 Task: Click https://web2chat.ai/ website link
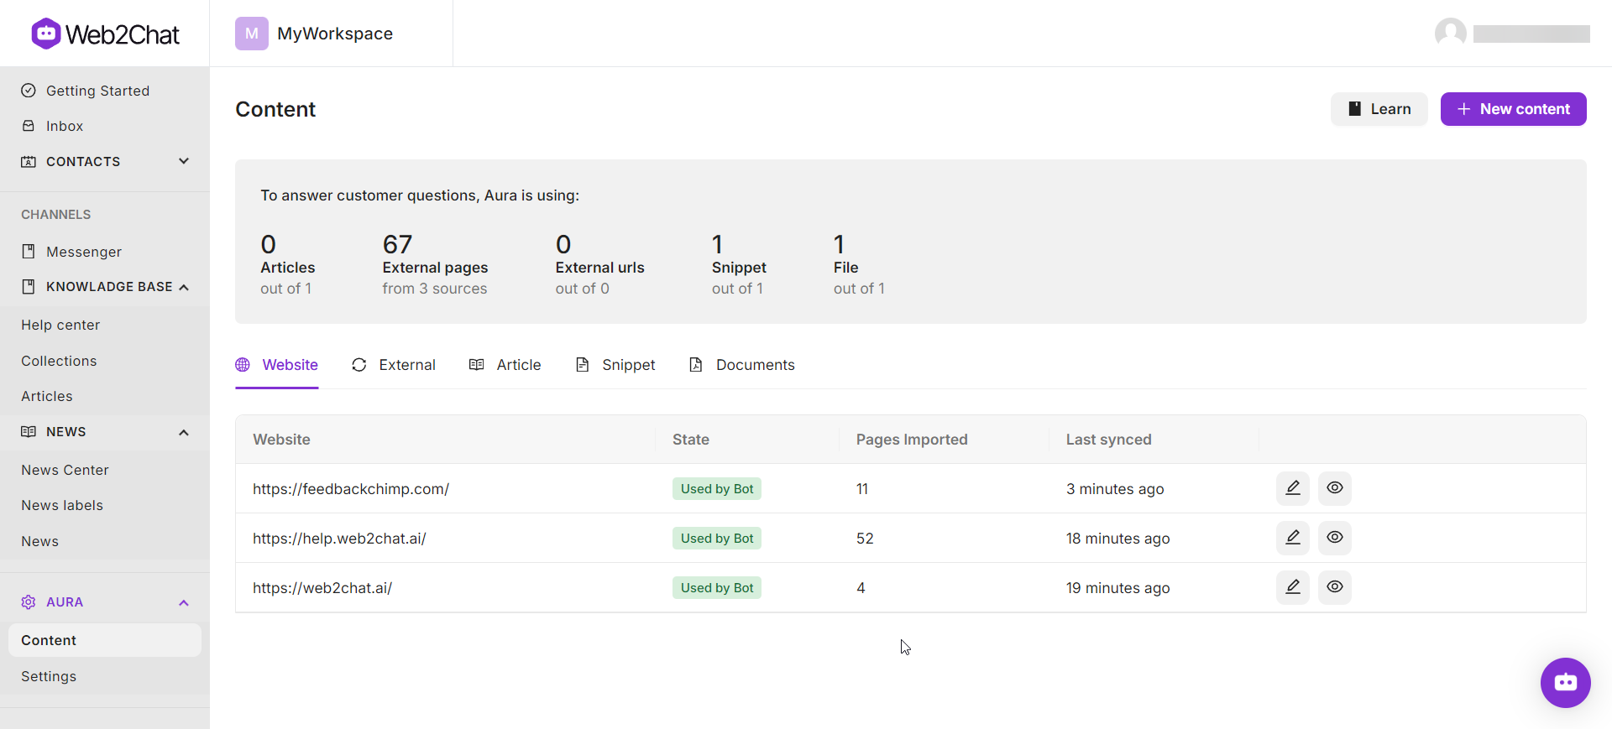tap(322, 588)
